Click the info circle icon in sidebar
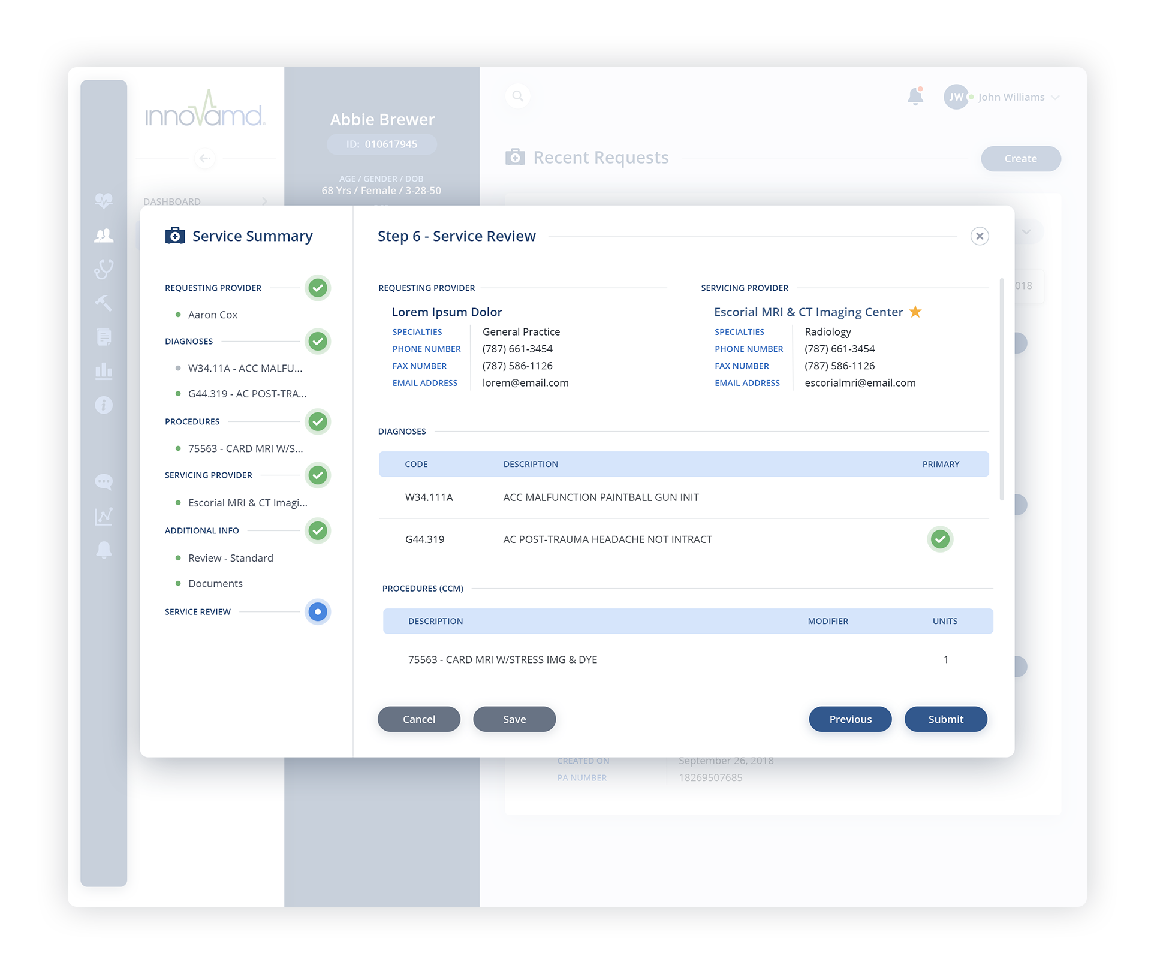Screen dimensions: 1151x974 pyautogui.click(x=104, y=405)
